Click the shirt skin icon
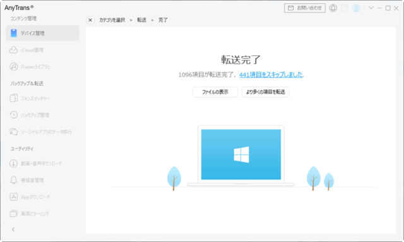Image resolution: width=404 pixels, height=242 pixels. click(x=345, y=8)
